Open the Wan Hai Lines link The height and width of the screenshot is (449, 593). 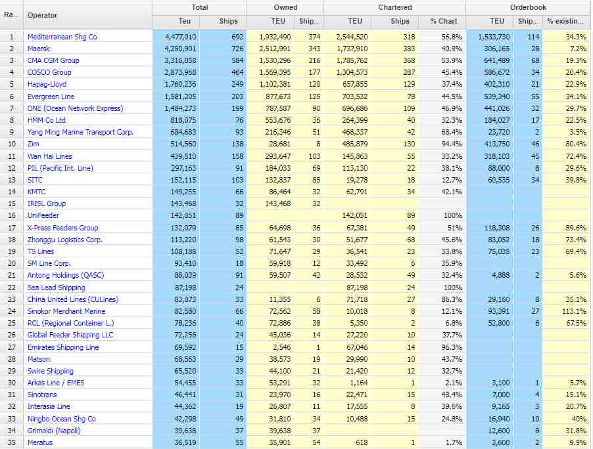(x=49, y=156)
